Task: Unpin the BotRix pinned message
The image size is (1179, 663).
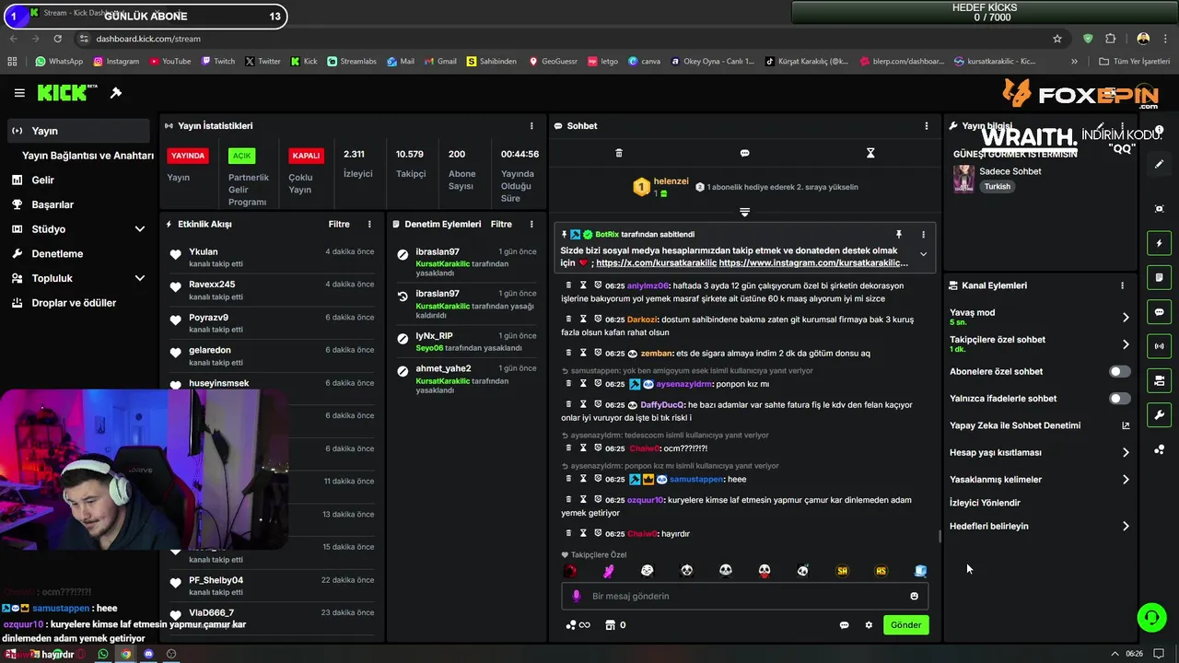Action: (899, 235)
